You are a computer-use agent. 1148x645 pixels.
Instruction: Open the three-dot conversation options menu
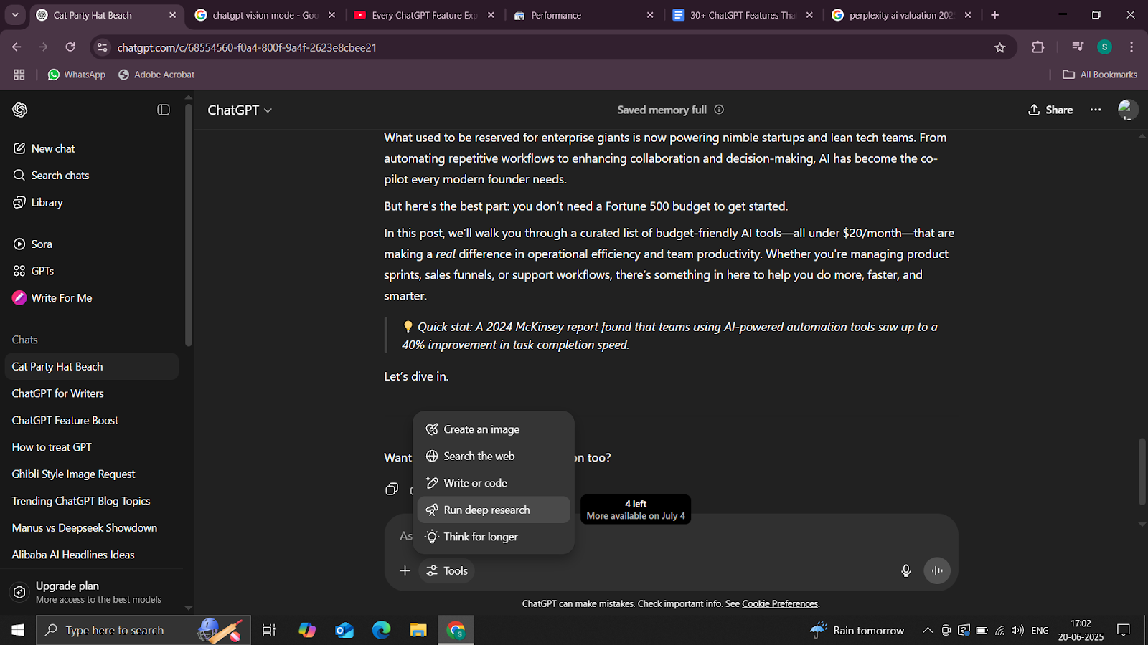tap(1096, 110)
